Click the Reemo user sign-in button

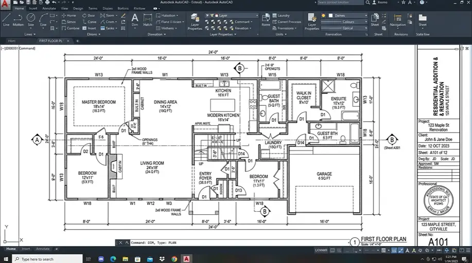click(x=380, y=3)
